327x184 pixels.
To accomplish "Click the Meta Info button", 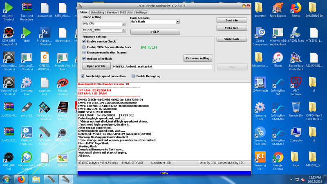I will pos(232,28).
